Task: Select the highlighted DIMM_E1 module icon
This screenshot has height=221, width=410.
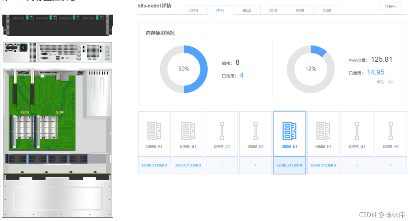Action: point(289,131)
